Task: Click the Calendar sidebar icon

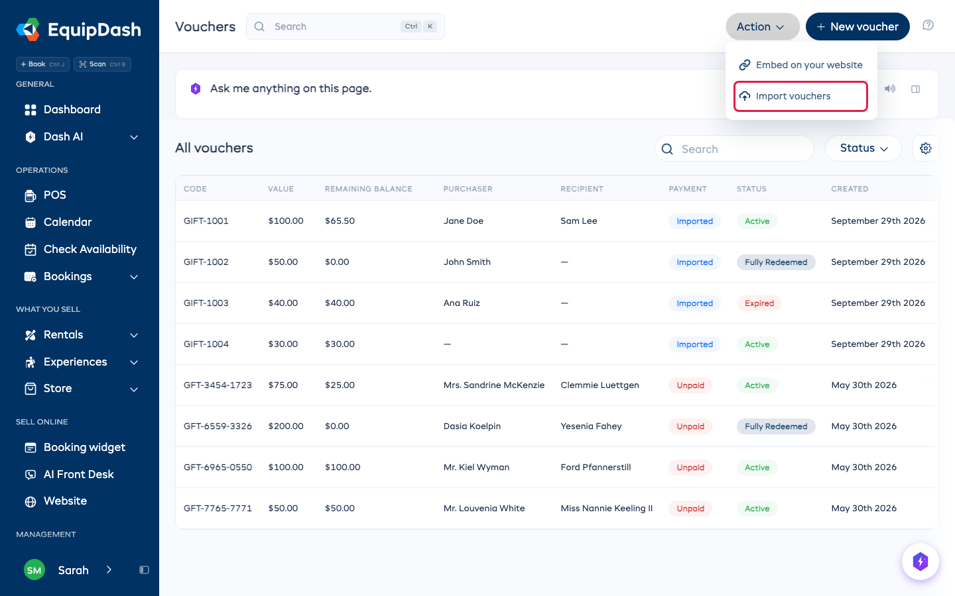Action: click(x=31, y=223)
